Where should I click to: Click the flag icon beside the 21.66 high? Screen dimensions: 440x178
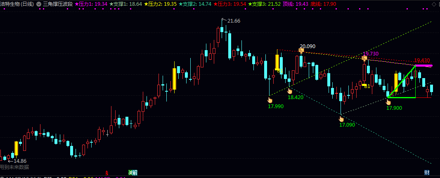pos(224,20)
